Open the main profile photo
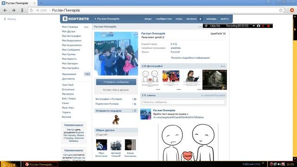This screenshot has height=167, width=297. pyautogui.click(x=116, y=54)
